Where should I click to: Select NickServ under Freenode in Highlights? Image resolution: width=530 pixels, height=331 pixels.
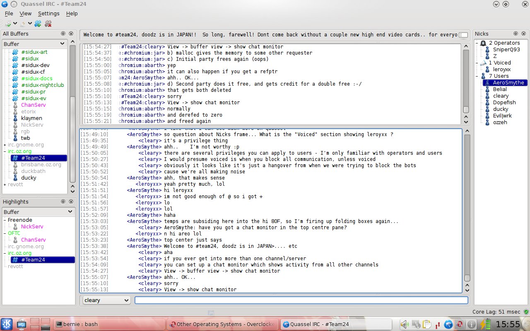(32, 227)
